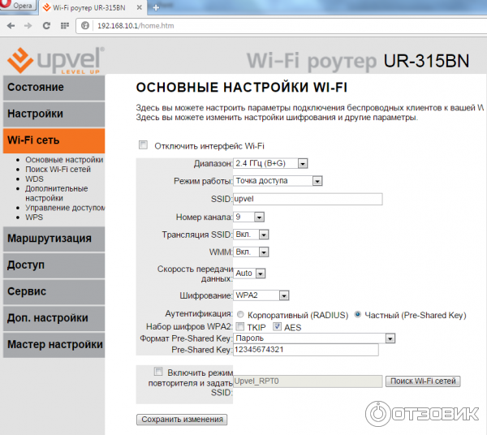This screenshot has height=435, width=487.
Task: Open the Opera main menu button
Action: pos(18,7)
